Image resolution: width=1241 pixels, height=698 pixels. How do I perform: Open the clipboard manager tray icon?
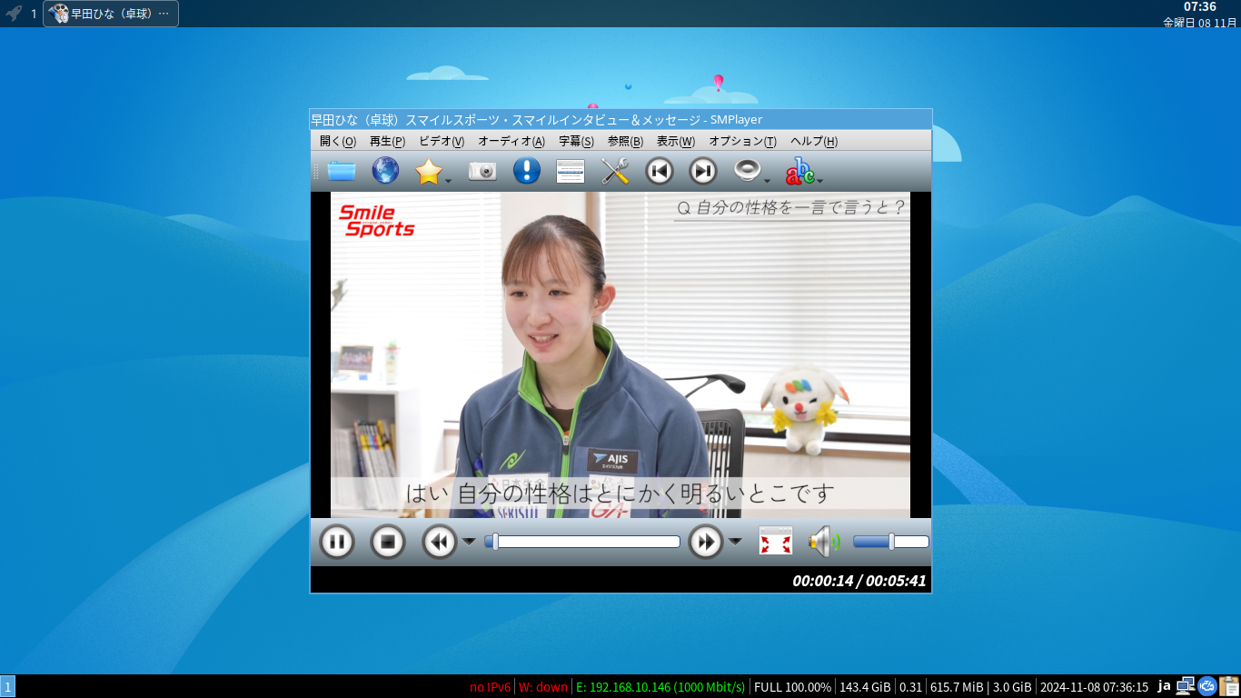point(1229,686)
